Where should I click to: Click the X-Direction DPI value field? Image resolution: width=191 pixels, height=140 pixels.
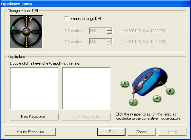tap(98, 31)
